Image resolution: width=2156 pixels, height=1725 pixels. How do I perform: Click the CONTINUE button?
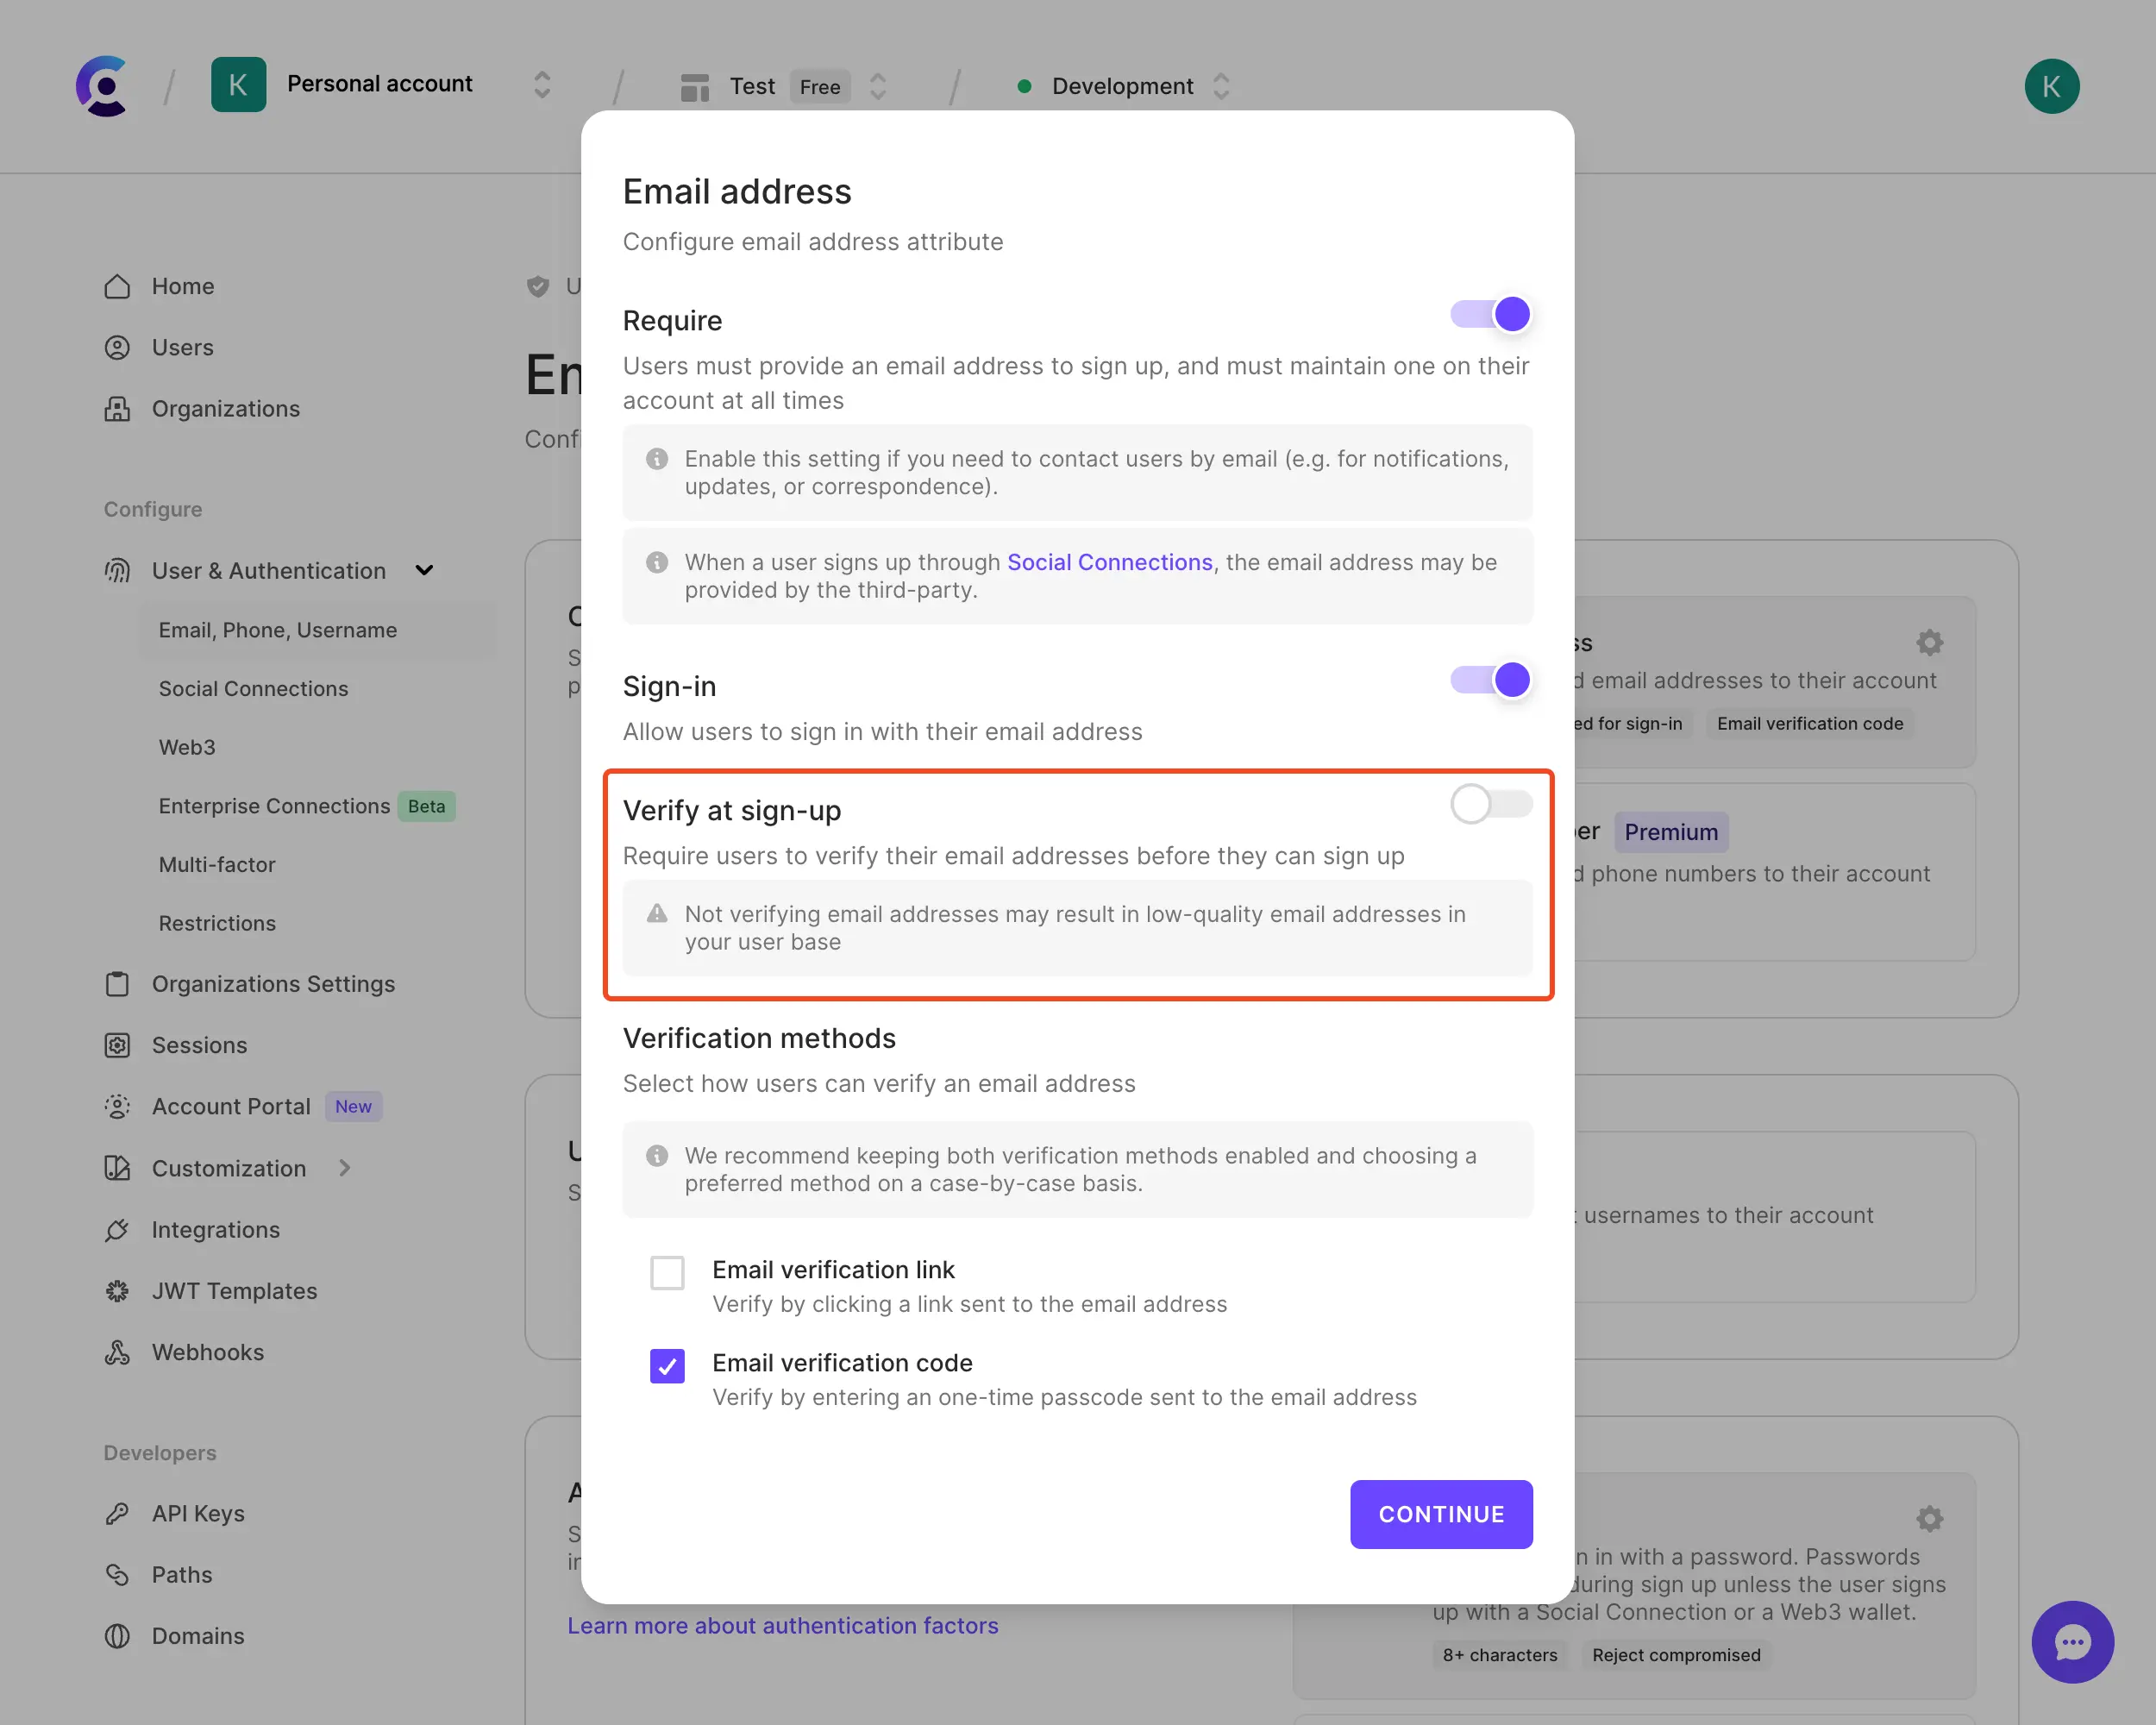[1440, 1514]
